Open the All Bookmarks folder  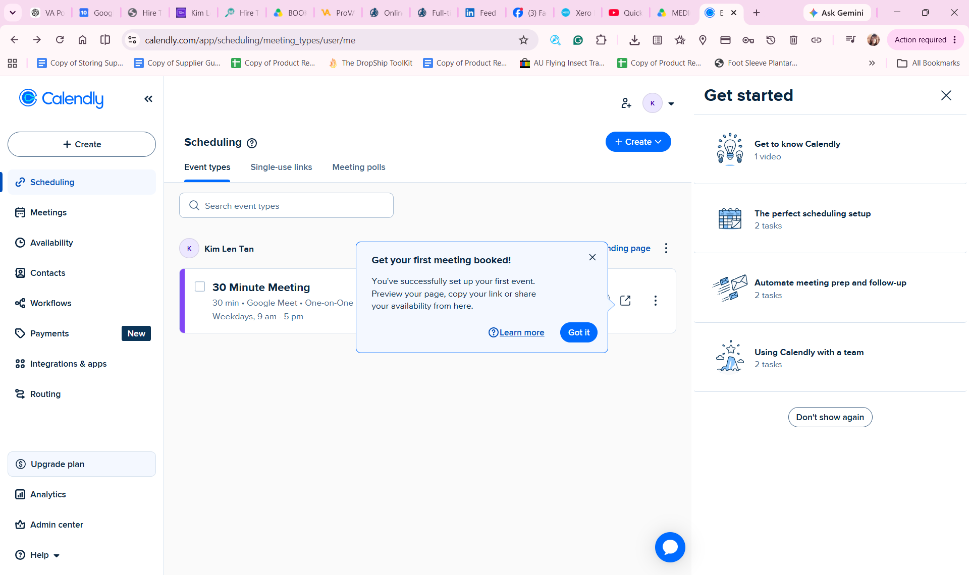tap(928, 63)
